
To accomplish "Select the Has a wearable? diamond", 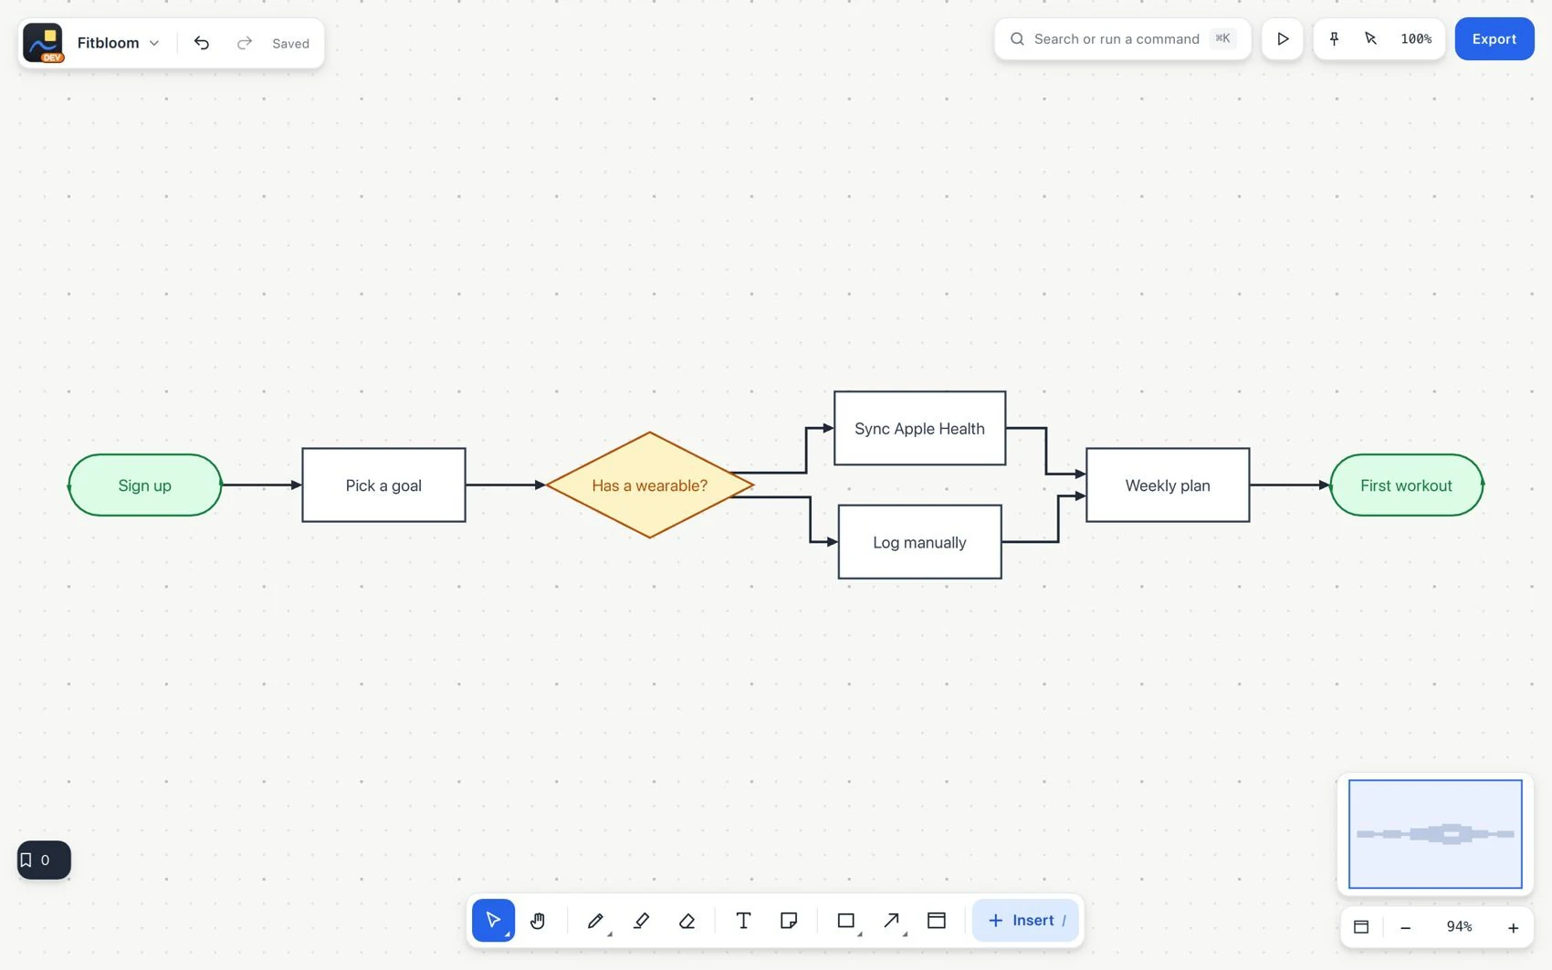I will tap(650, 485).
